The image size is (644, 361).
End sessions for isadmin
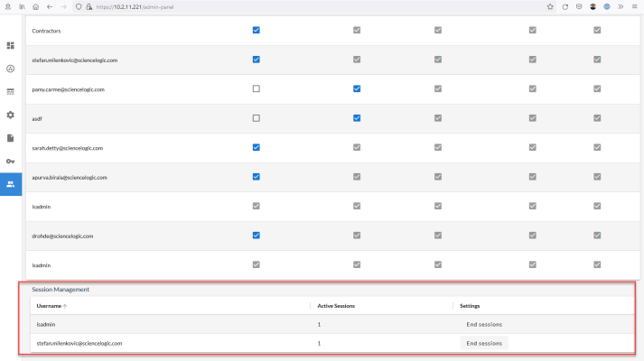483,324
